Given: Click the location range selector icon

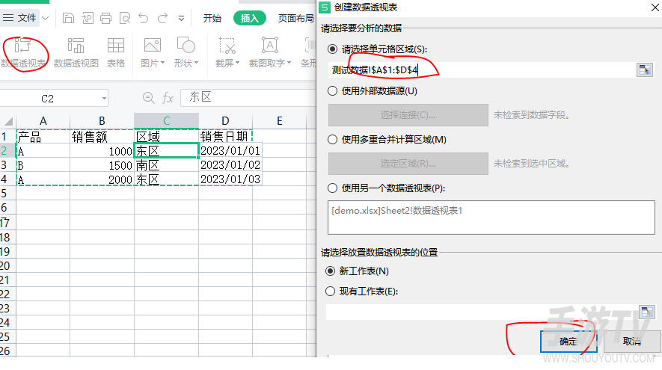Looking at the screenshot, I should point(647,312).
